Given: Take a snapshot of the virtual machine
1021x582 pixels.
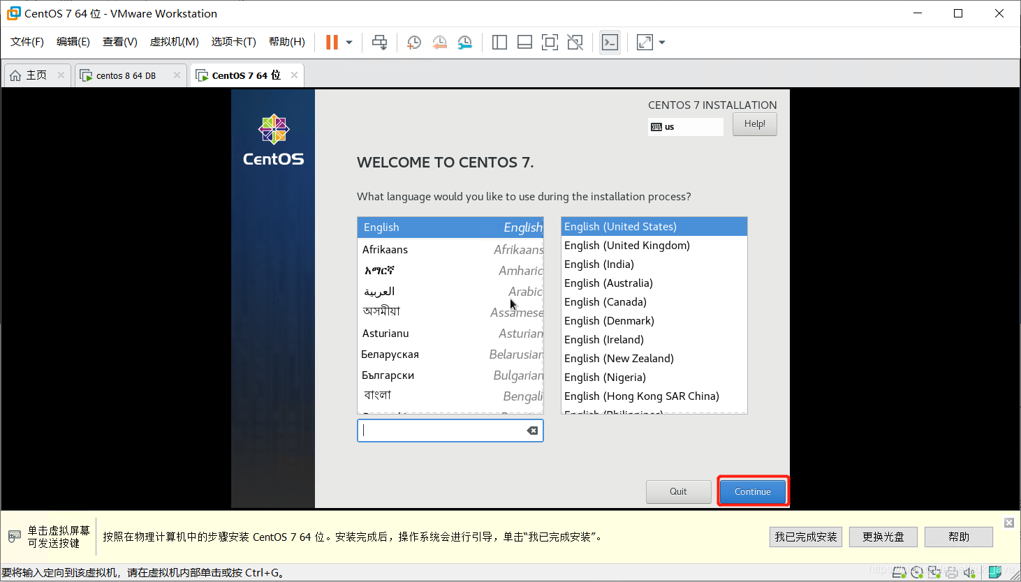Looking at the screenshot, I should pyautogui.click(x=413, y=42).
